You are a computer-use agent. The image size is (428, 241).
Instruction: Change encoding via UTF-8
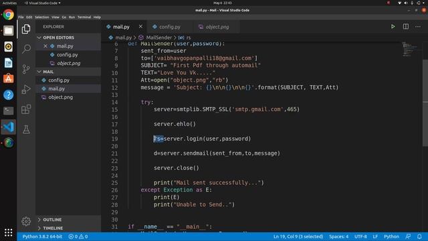point(360,236)
